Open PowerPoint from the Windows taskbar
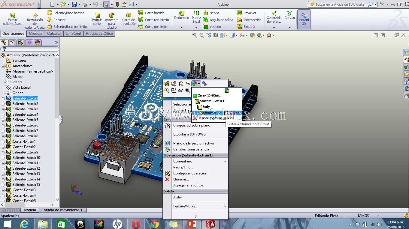409x229 pixels. [x=192, y=224]
